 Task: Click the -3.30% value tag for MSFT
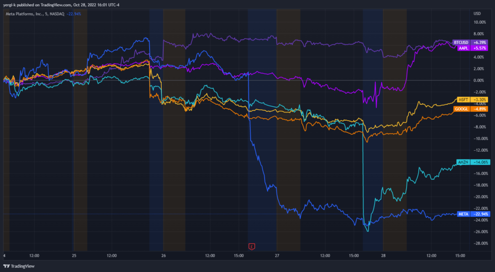(480, 100)
